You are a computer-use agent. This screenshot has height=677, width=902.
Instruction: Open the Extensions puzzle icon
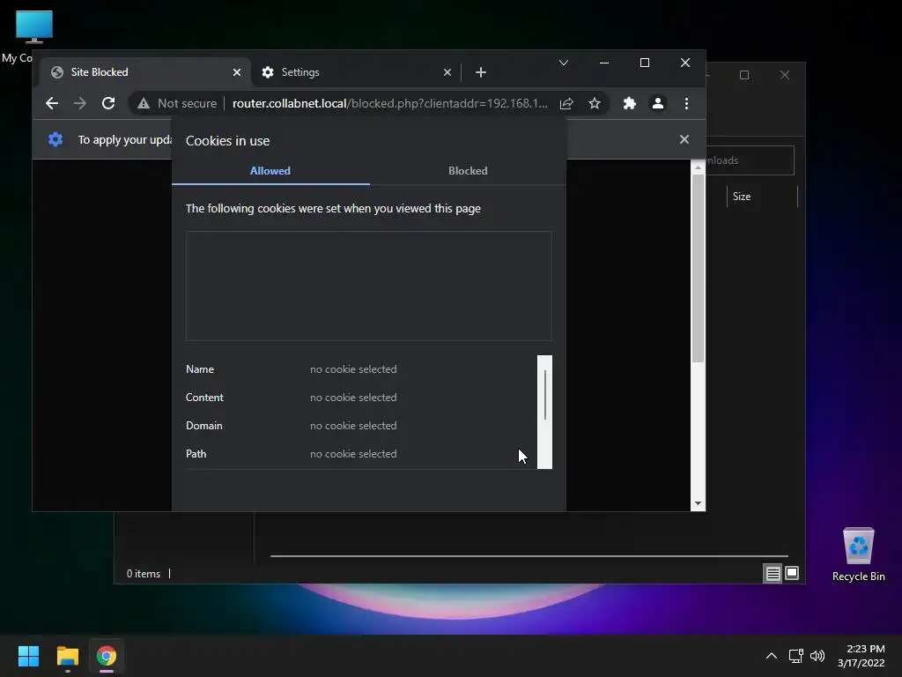click(629, 104)
